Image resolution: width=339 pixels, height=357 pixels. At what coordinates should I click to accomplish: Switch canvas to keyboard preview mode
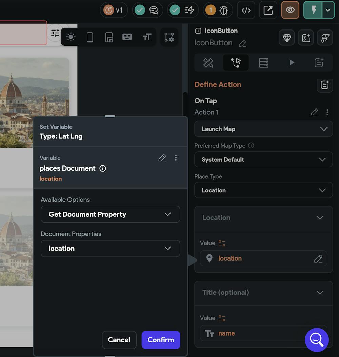[127, 37]
